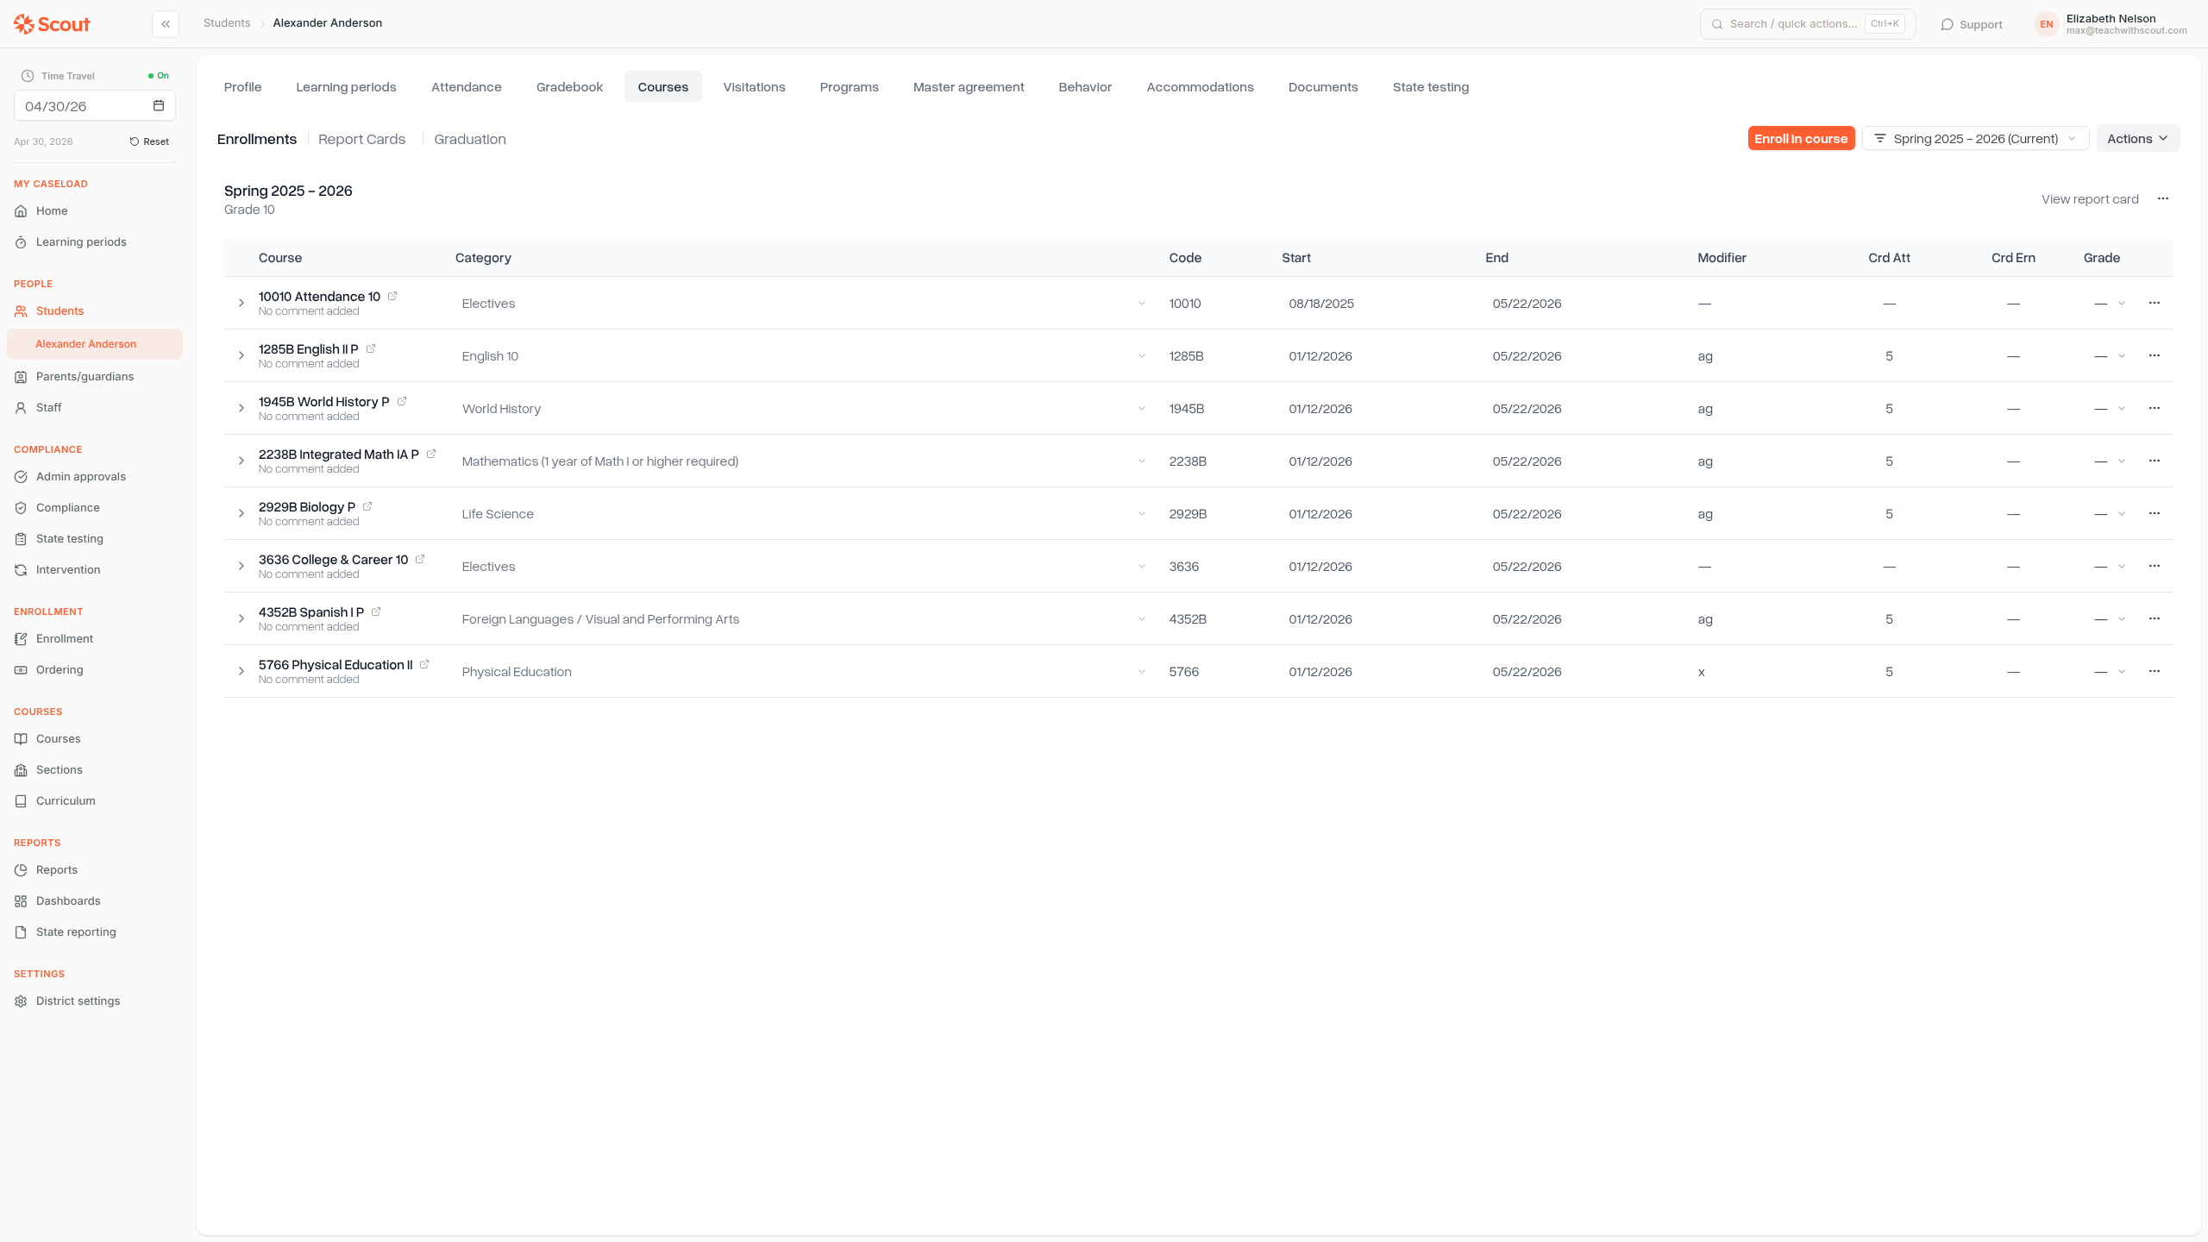Open the 1285B English II P external link icon

371,348
